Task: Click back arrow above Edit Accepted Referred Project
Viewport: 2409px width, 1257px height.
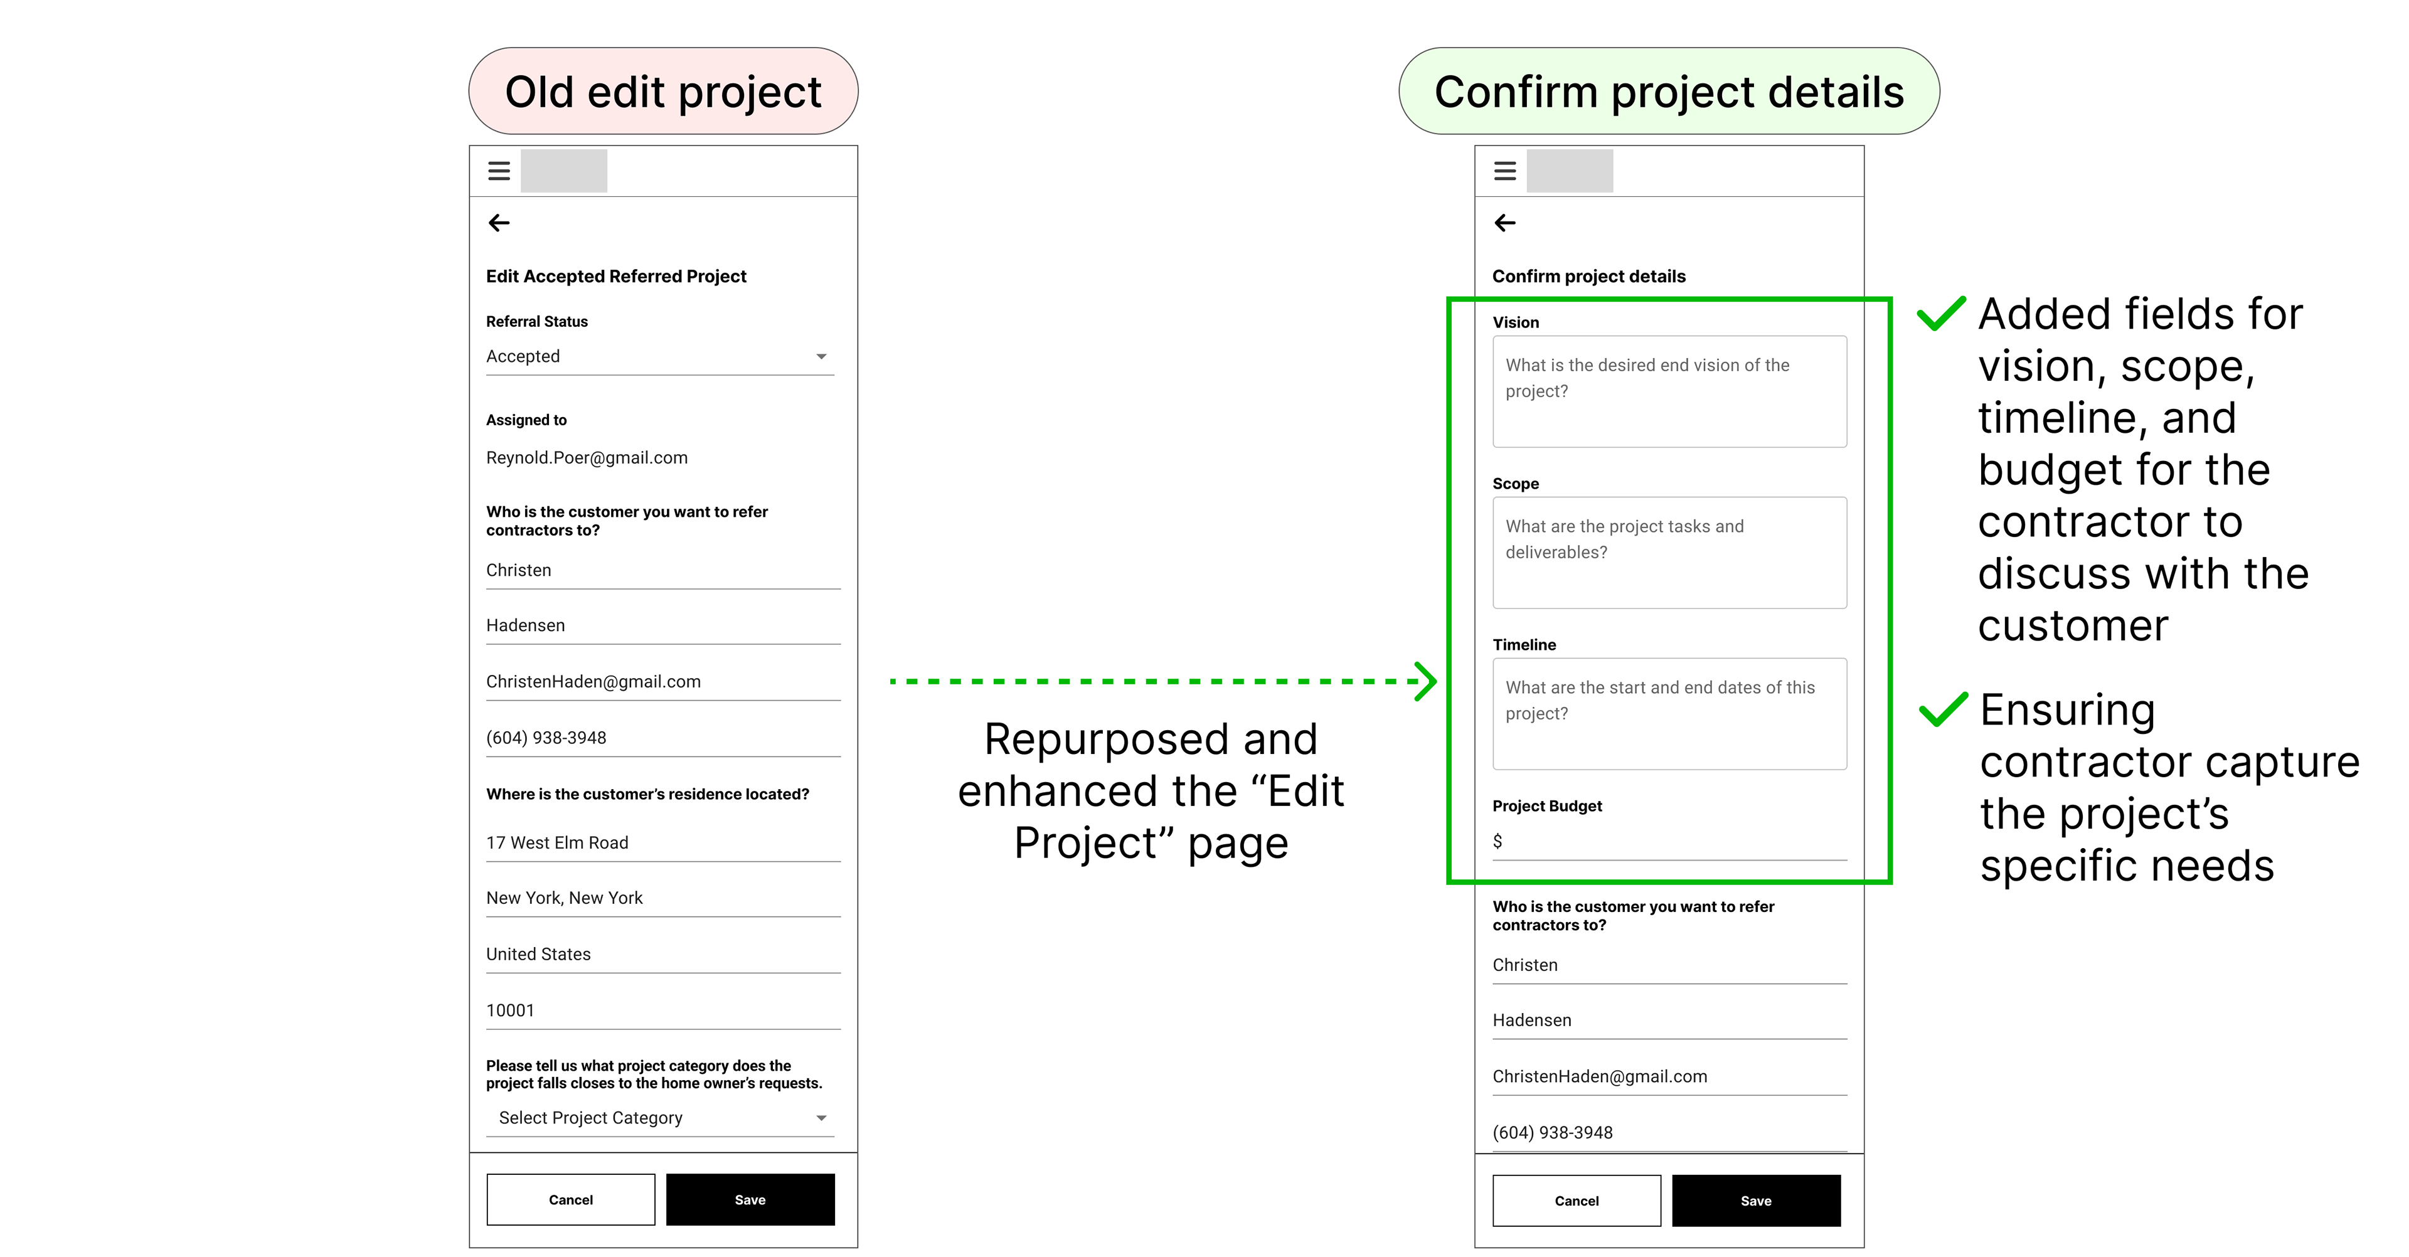Action: click(x=499, y=223)
